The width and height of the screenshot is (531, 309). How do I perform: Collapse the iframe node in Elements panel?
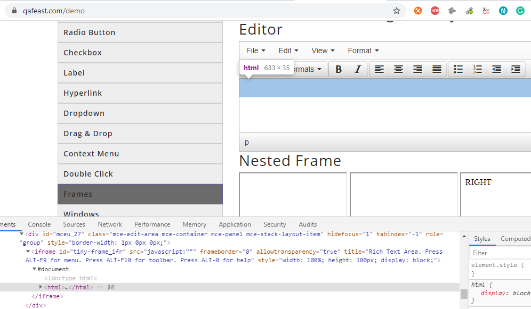[27, 251]
